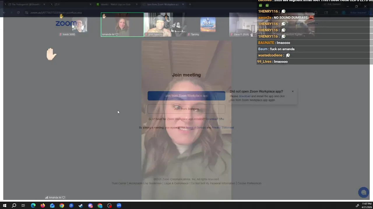Viewport: 373px width, 209px height.
Task: Open Windows taskbar search
Action: click(14, 206)
